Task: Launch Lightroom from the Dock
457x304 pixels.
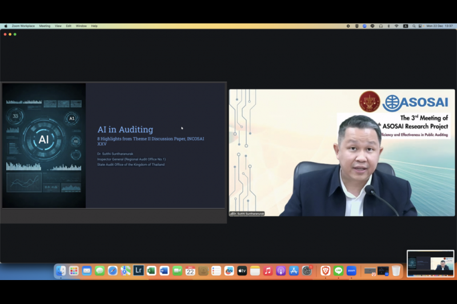Action: tap(138, 271)
